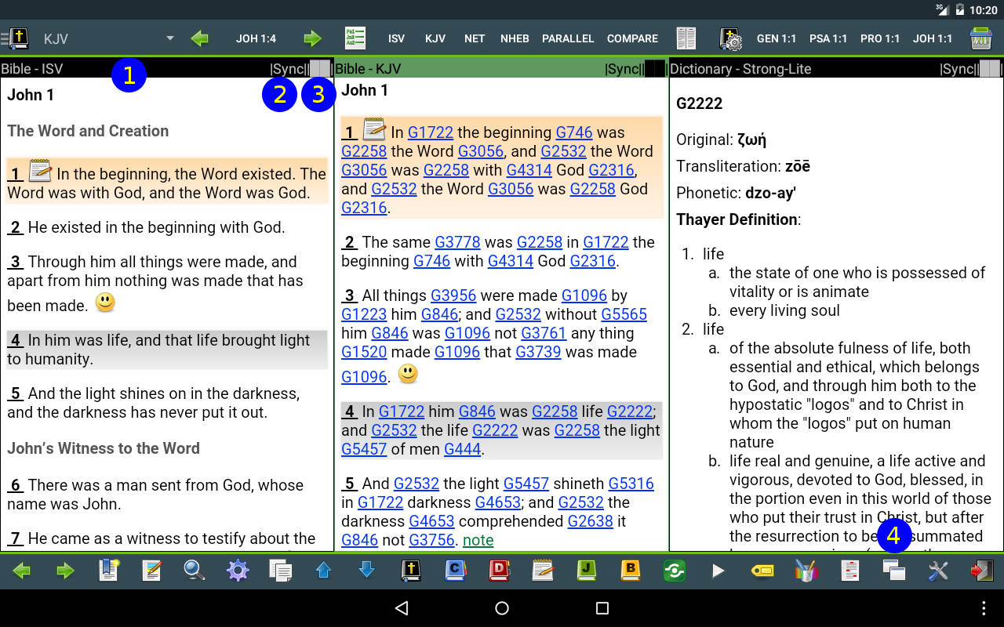
Task: Select the NHEB translation tab
Action: pyautogui.click(x=515, y=38)
